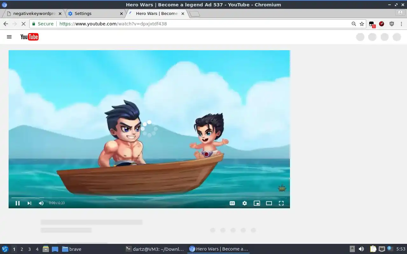Select Hero Wars Chromium taskbar entry

[x=218, y=249]
